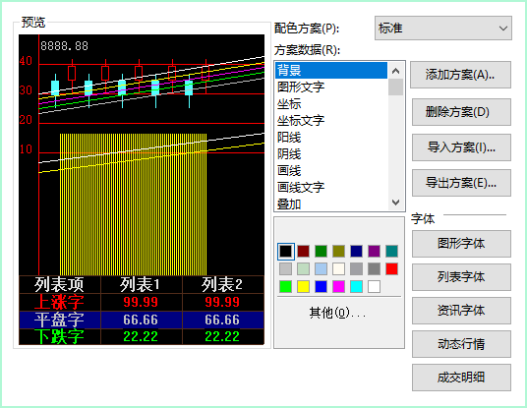Open the 配色方案 dropdown showing 标准
This screenshot has width=527, height=408.
(x=443, y=29)
